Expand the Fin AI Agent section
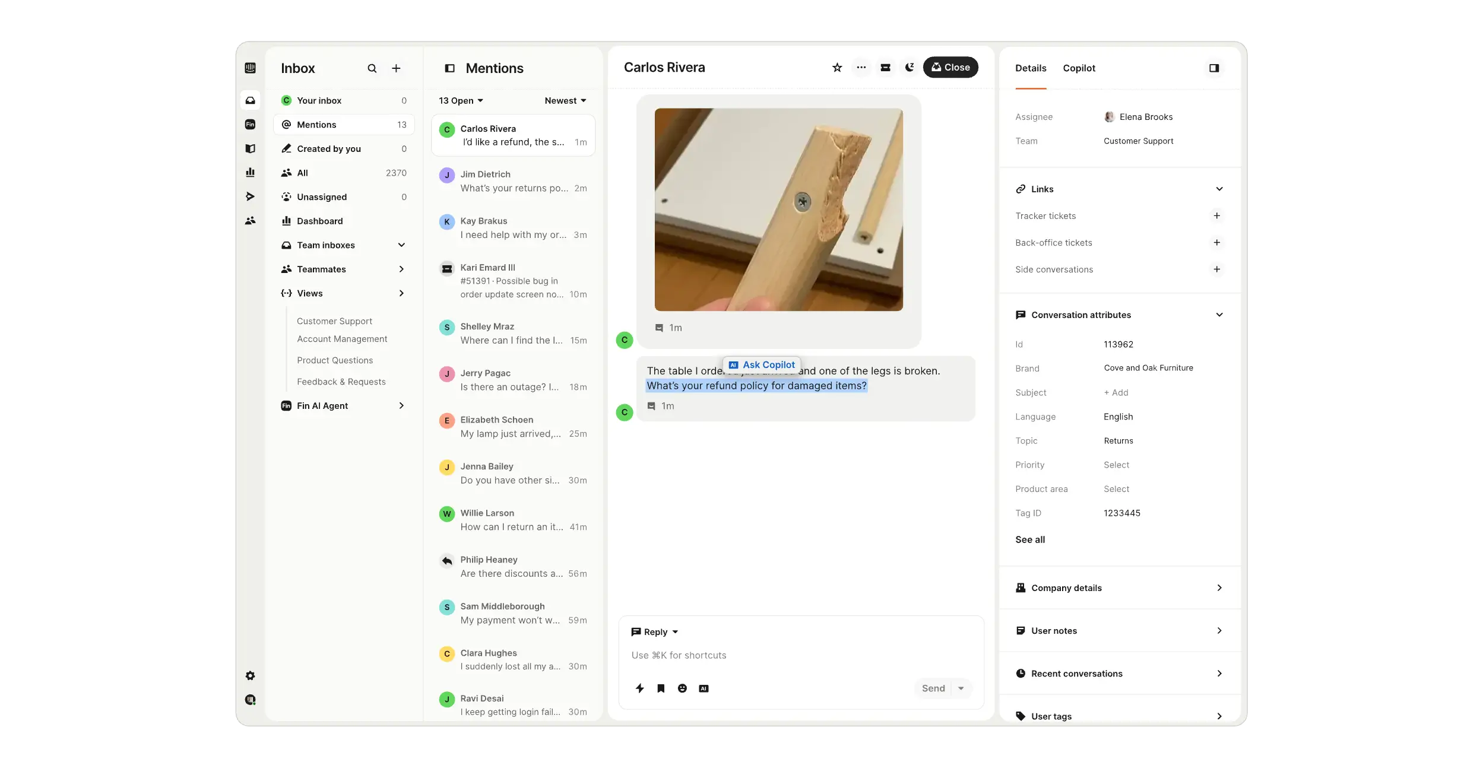1464x762 pixels. [401, 405]
